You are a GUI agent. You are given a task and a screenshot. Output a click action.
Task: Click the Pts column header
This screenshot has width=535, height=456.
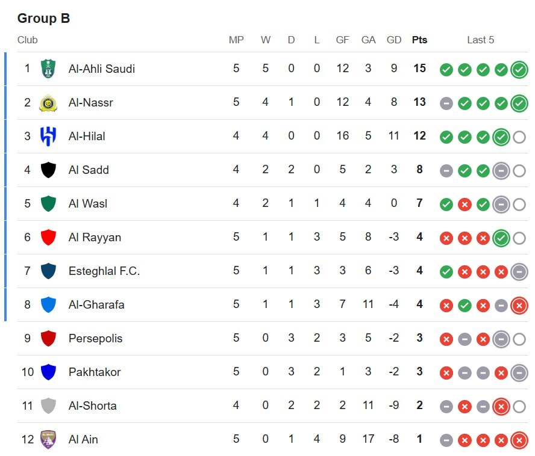pos(419,40)
